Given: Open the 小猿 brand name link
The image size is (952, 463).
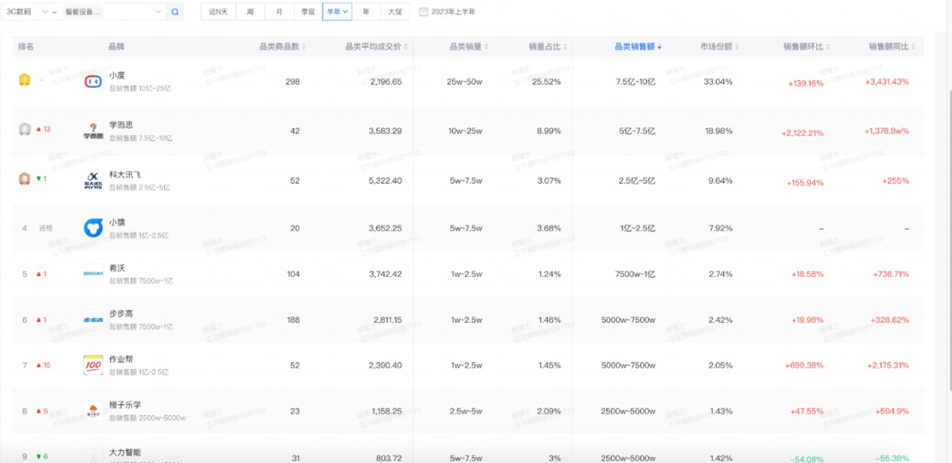Looking at the screenshot, I should coord(117,222).
